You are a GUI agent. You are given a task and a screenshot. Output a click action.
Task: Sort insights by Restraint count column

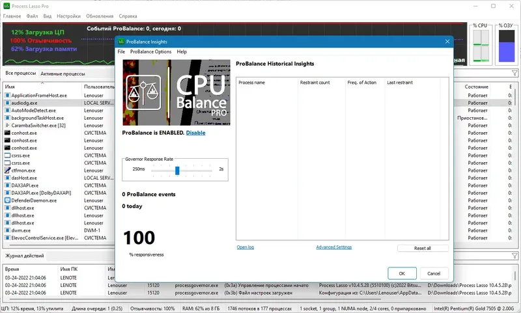point(315,83)
